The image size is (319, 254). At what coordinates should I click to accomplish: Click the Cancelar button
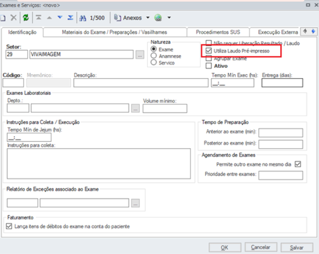pyautogui.click(x=261, y=247)
